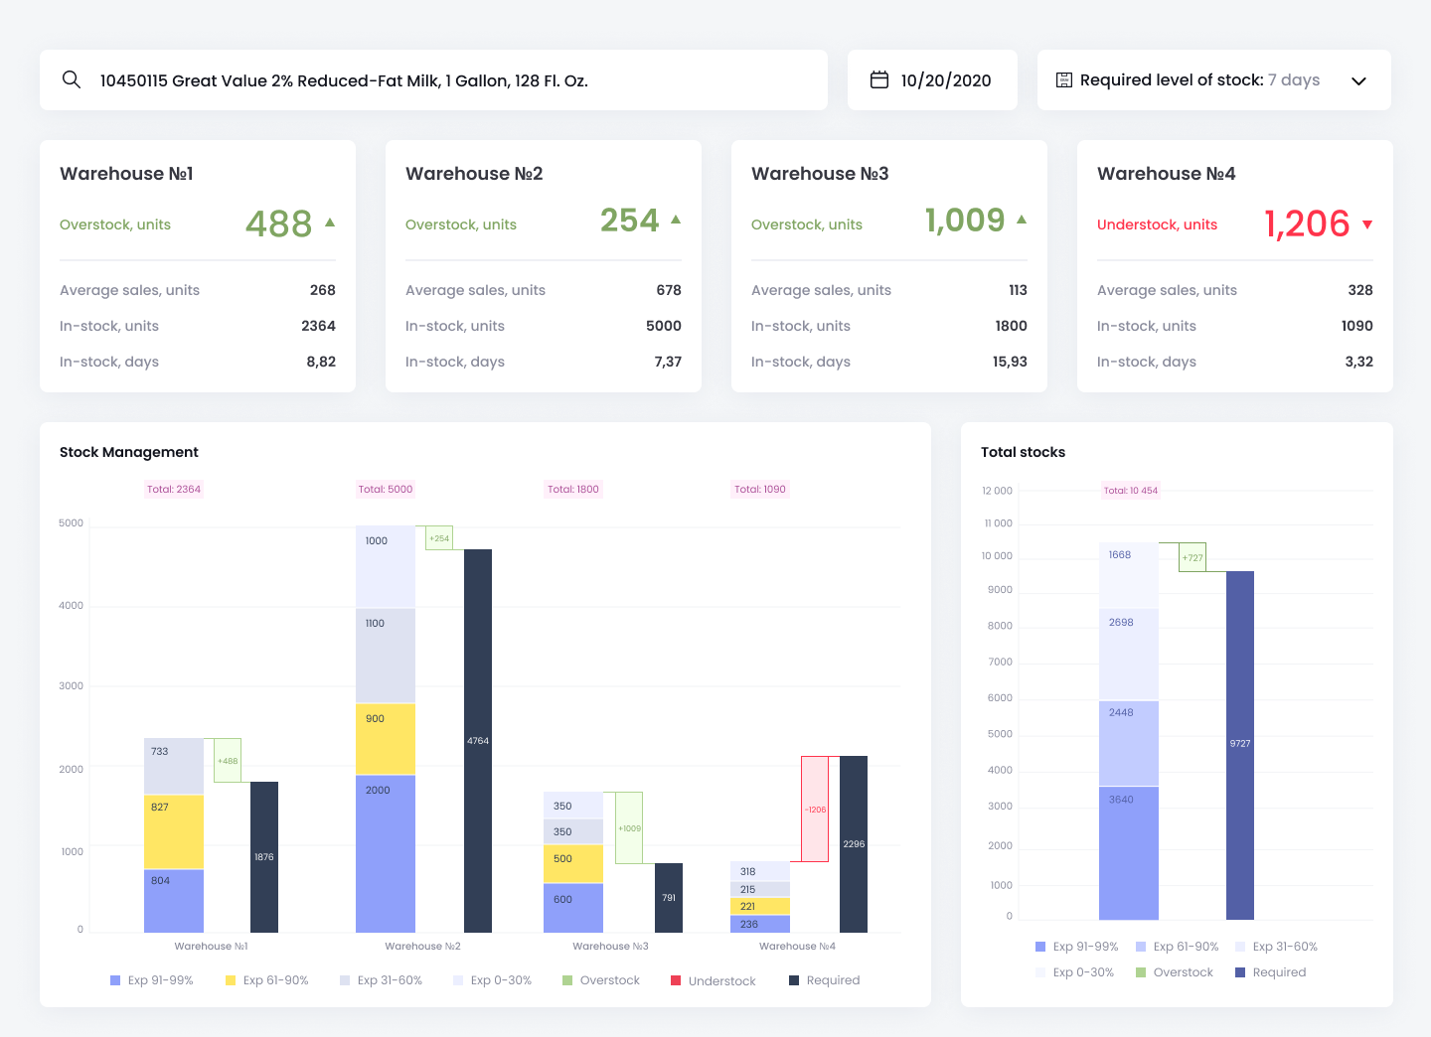The height and width of the screenshot is (1037, 1431).
Task: Toggle Overstock series in Stock Management legend
Action: (601, 980)
